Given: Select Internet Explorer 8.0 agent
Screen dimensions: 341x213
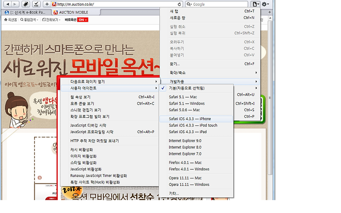Looking at the screenshot, I should click(x=197, y=147).
